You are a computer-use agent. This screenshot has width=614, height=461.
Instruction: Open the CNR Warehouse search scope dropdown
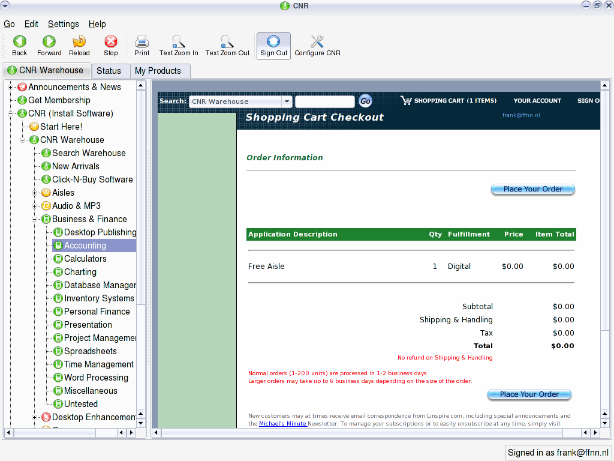(287, 101)
